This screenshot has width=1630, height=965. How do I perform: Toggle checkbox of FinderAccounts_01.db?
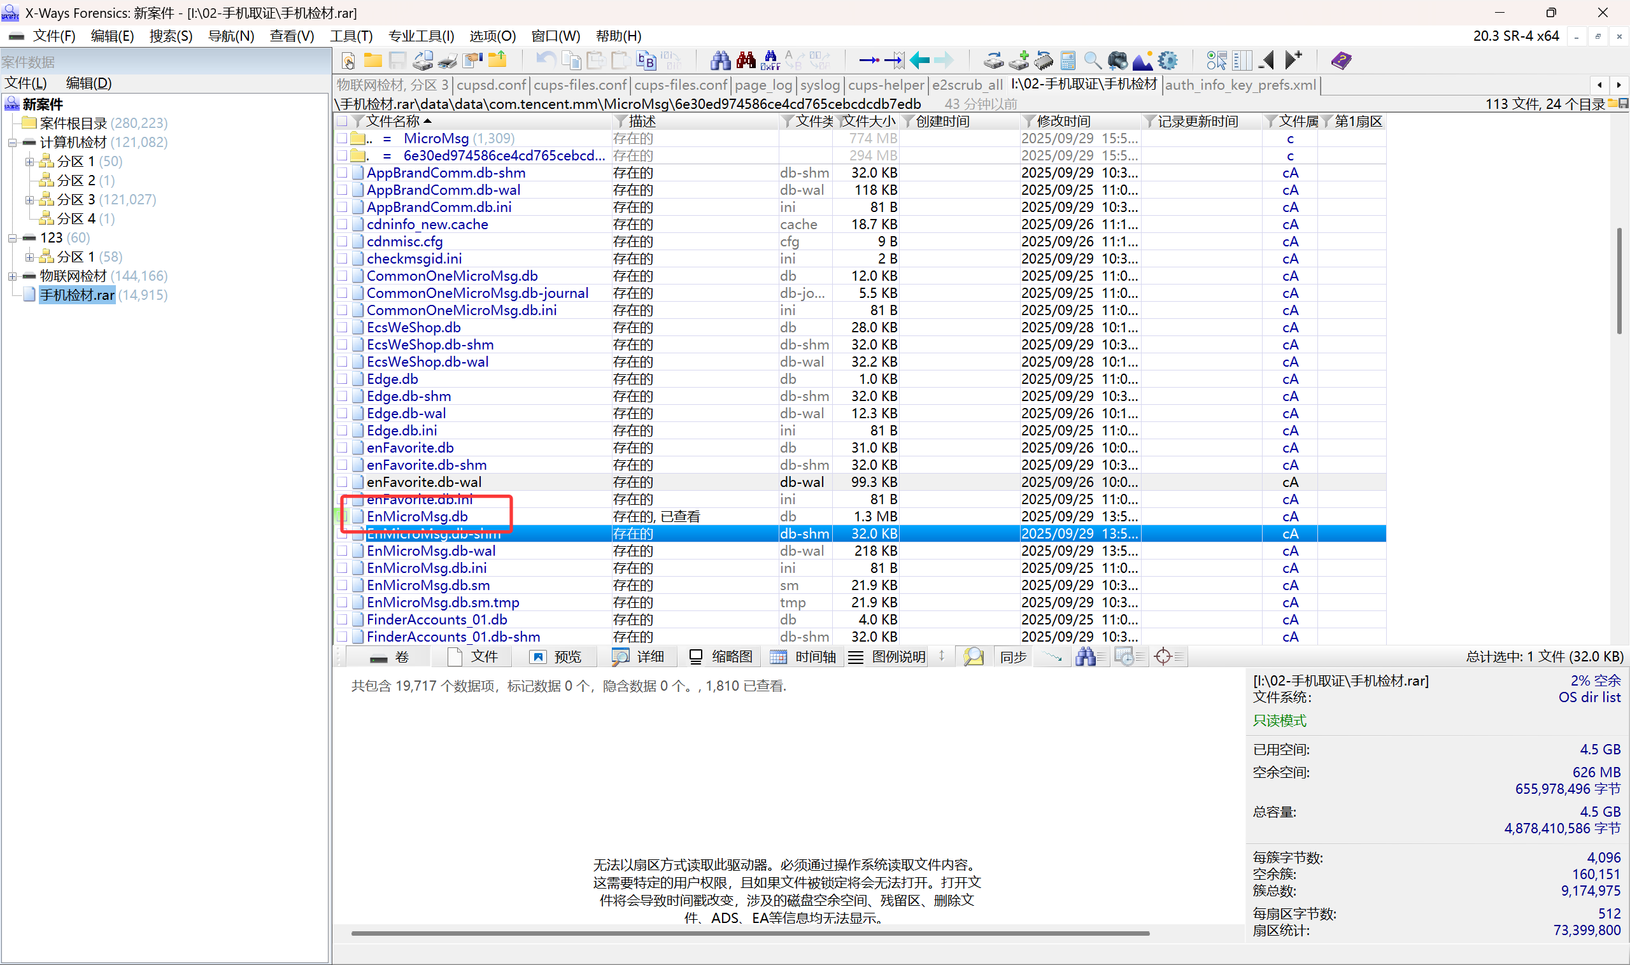click(x=342, y=620)
